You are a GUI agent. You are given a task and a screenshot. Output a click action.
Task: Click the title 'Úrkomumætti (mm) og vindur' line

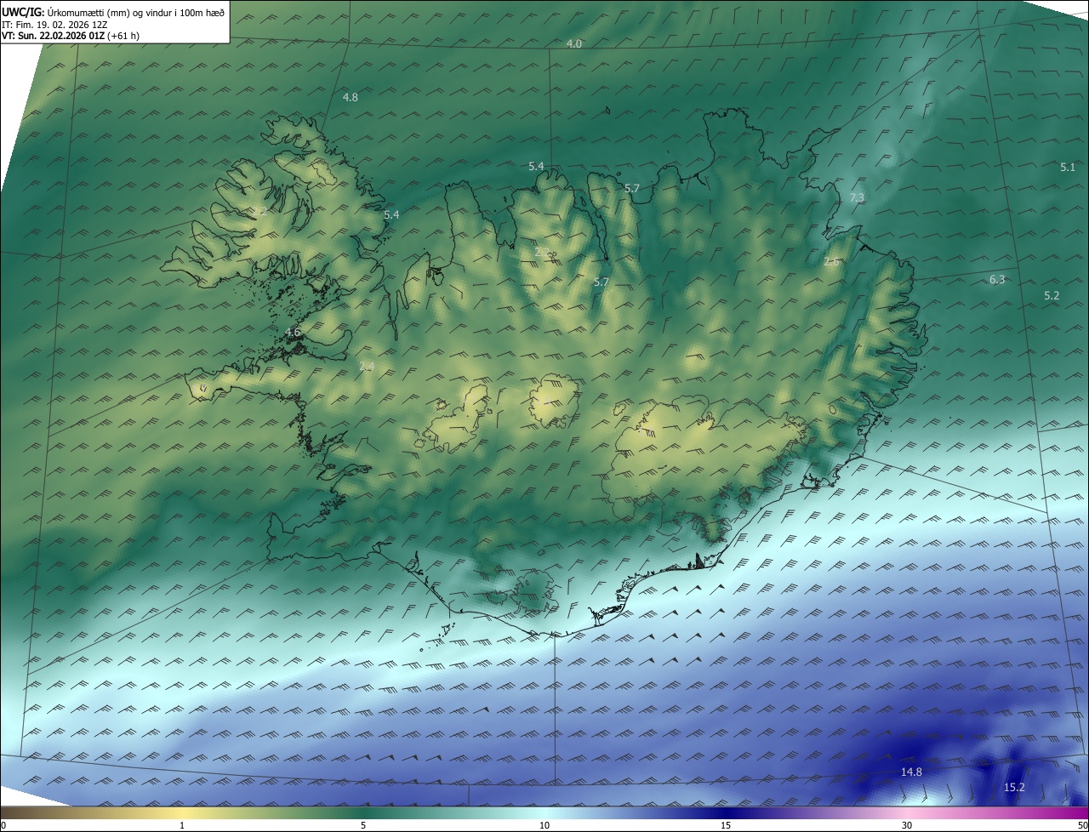[113, 11]
